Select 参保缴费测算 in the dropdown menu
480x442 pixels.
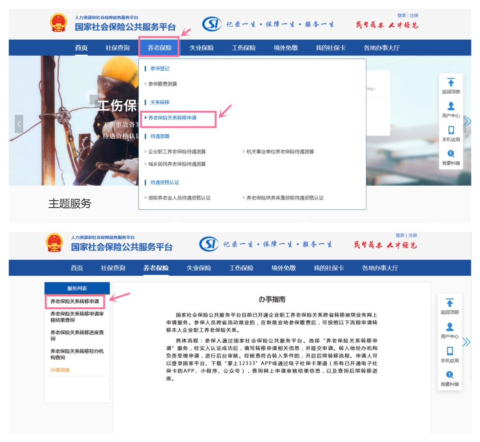point(163,84)
